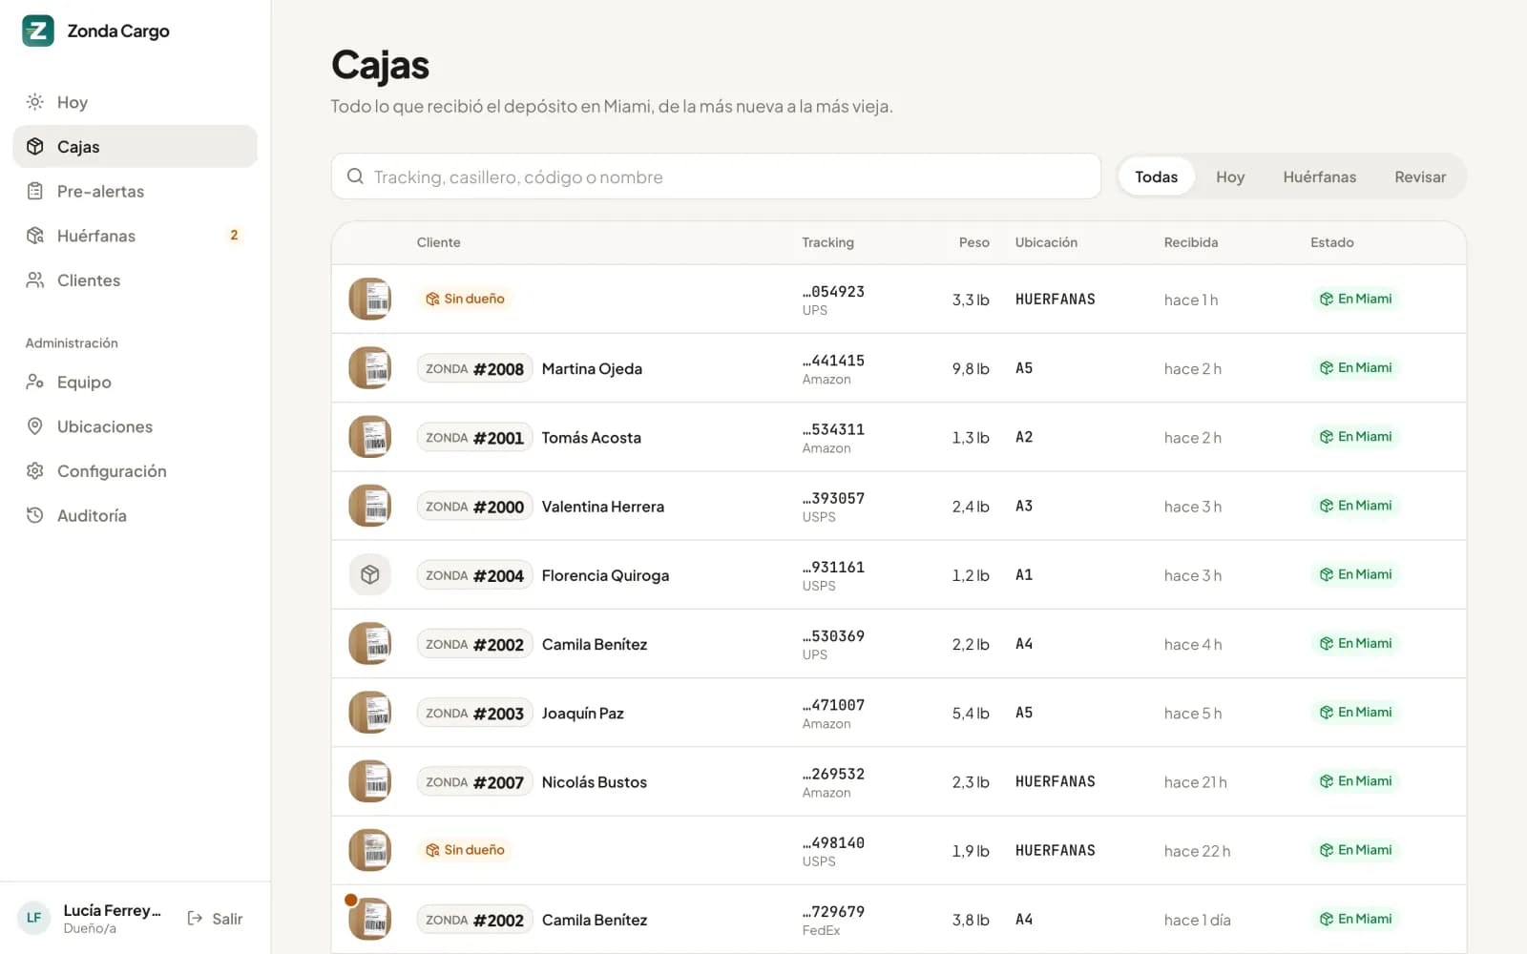Click the Equipo users icon

point(35,382)
